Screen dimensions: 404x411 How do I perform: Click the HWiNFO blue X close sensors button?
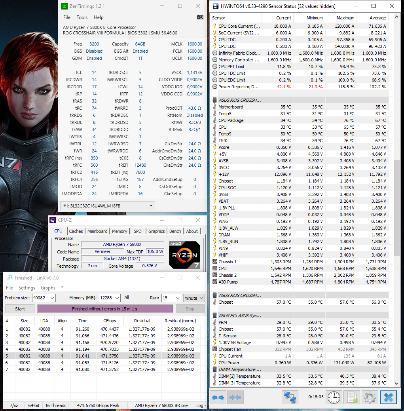(x=388, y=398)
